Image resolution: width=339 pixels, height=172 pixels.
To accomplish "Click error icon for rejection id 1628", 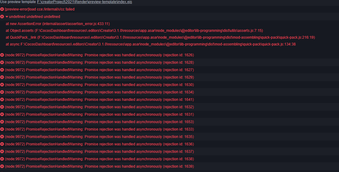I will tap(2, 62).
